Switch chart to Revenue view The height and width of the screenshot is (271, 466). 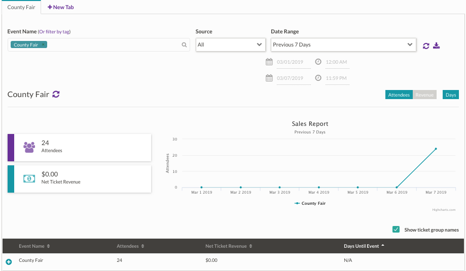tap(424, 95)
